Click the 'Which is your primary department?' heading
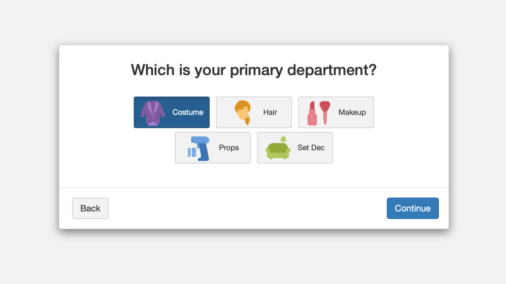Image resolution: width=506 pixels, height=284 pixels. [x=253, y=70]
